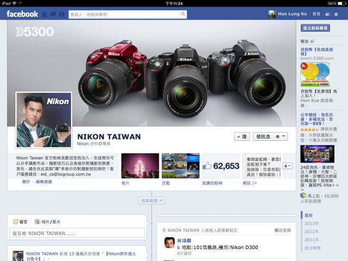This screenshot has height=261, width=348.
Task: Click 留言給 NIKON TAIWAN text field
Action: [77, 233]
